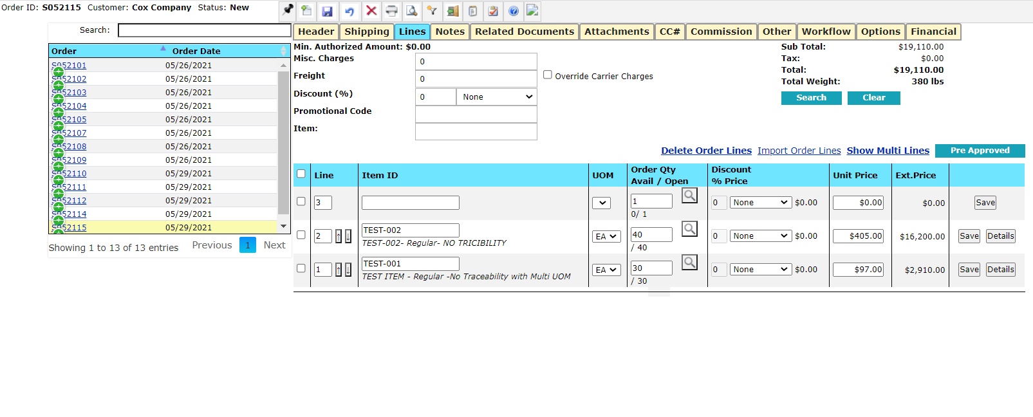The image size is (1033, 417).
Task: Click Unit Price field for TEST-002
Action: [858, 236]
